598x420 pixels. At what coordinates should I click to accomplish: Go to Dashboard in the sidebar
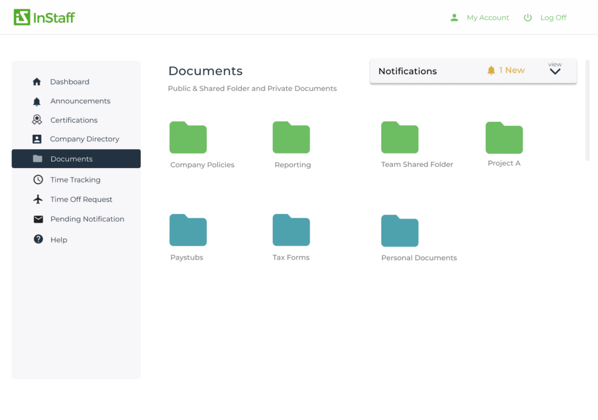[70, 82]
